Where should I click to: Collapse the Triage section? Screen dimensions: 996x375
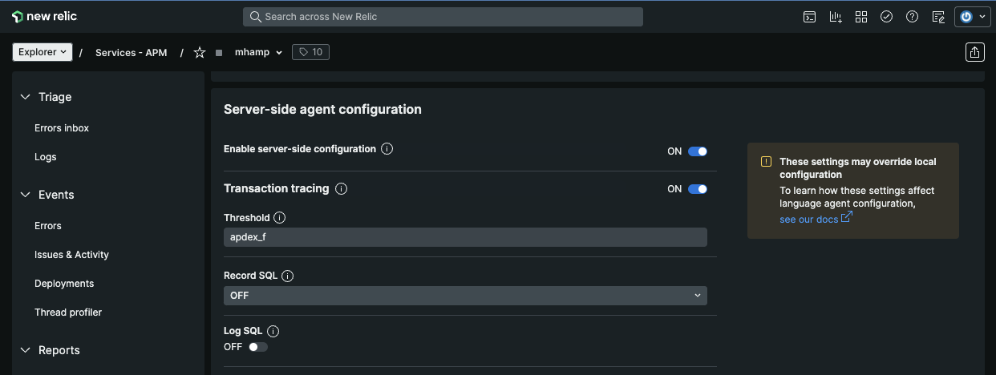[26, 97]
